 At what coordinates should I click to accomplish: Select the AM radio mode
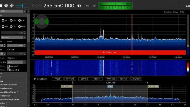pyautogui.click(x=3, y=21)
